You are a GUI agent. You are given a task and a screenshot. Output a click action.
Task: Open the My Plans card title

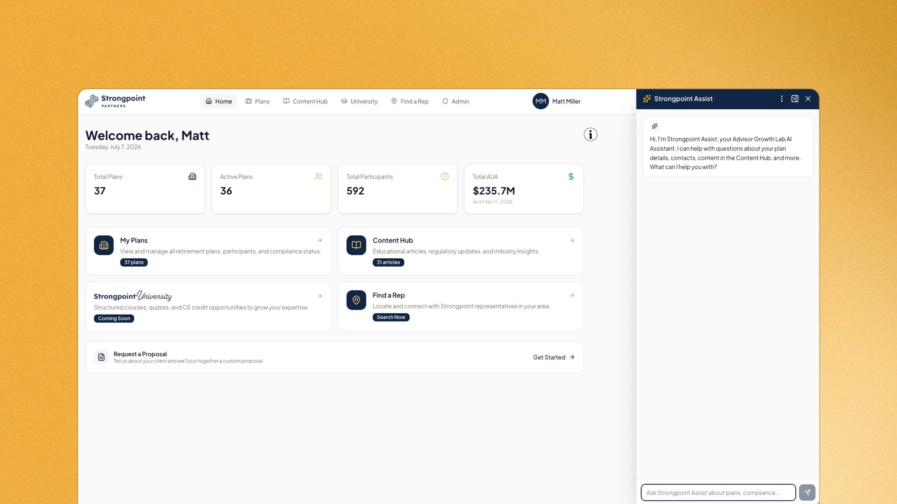pos(134,241)
